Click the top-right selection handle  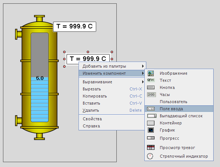pyautogui.click(x=112, y=52)
